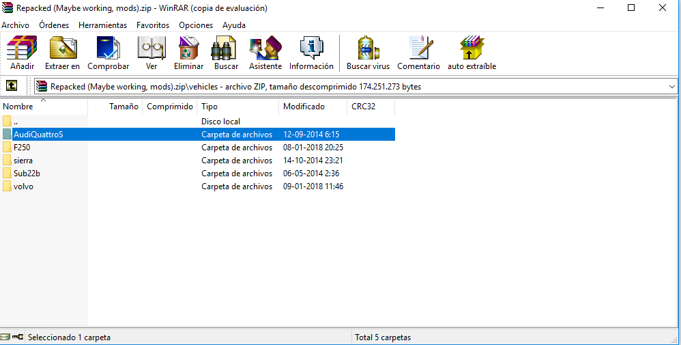This screenshot has width=681, height=345.
Task: Click date 14-10-2014 23:21
Action: point(313,161)
